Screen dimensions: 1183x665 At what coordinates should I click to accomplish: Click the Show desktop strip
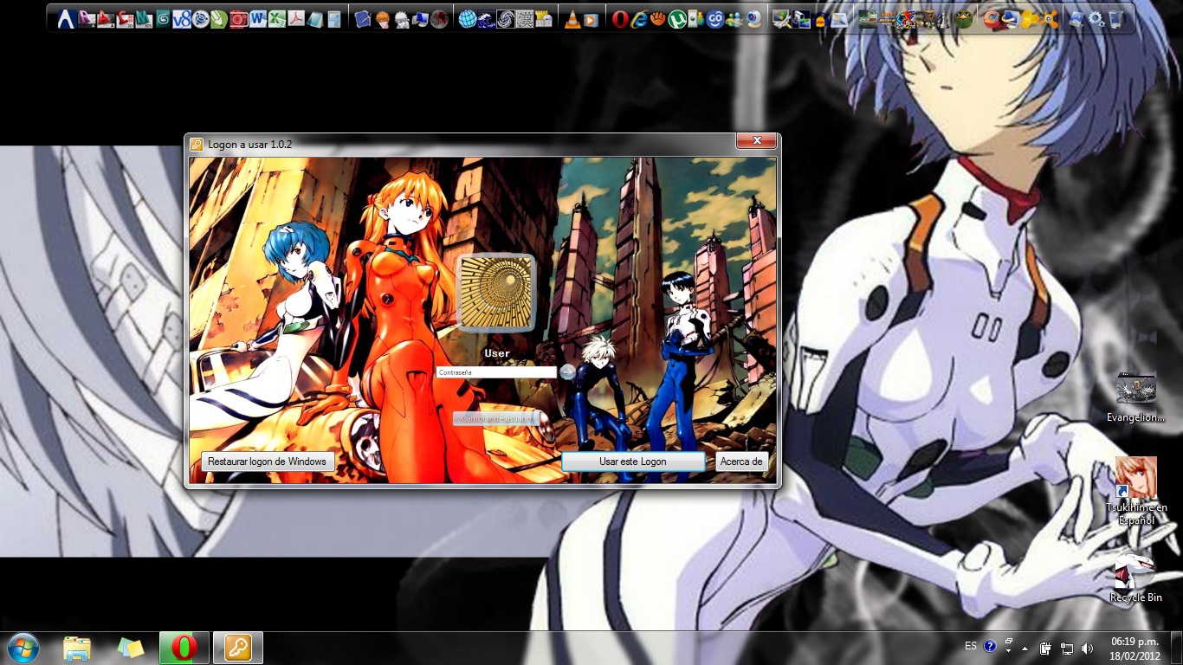pyautogui.click(x=1177, y=648)
